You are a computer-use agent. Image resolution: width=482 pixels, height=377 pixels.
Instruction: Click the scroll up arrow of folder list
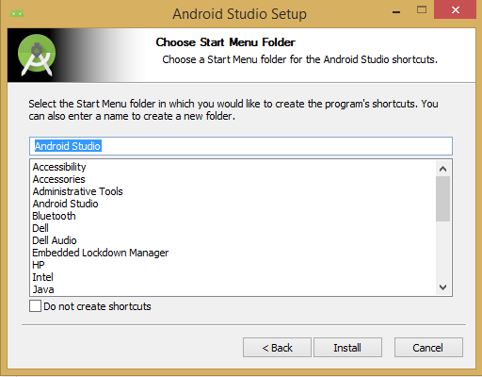tap(442, 169)
